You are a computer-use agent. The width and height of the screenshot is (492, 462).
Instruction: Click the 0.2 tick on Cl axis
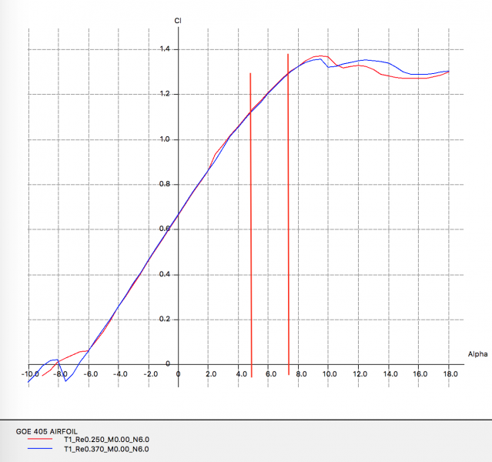click(165, 320)
